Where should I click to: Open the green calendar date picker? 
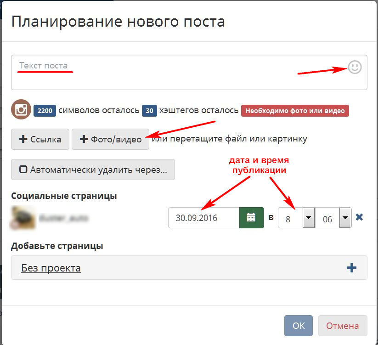coord(251,218)
